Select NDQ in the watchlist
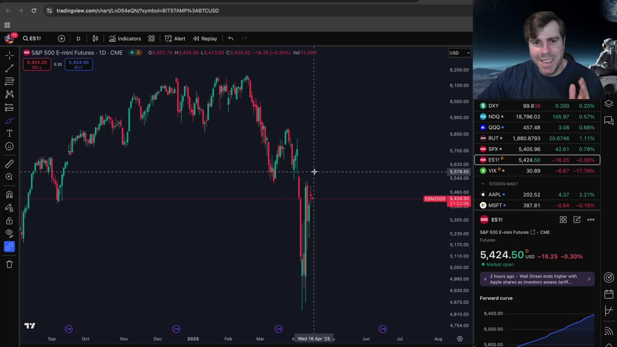Screen dimensions: 617x347 (x=537, y=117)
